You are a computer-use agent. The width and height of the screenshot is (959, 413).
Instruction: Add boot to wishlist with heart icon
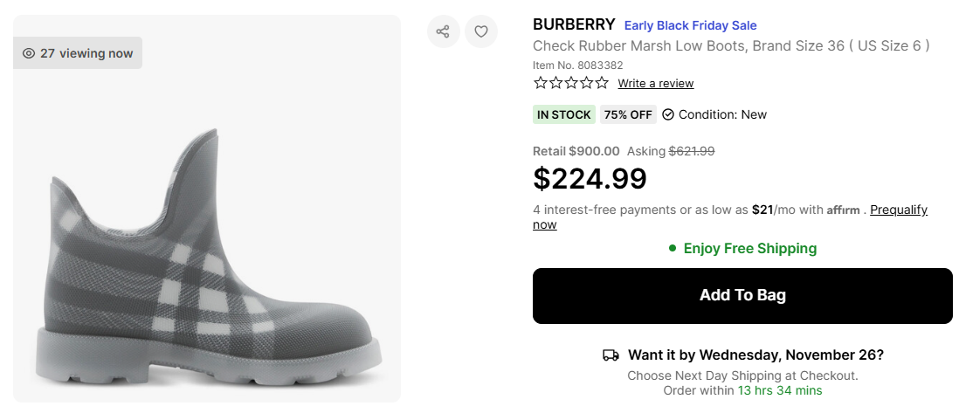[x=480, y=32]
